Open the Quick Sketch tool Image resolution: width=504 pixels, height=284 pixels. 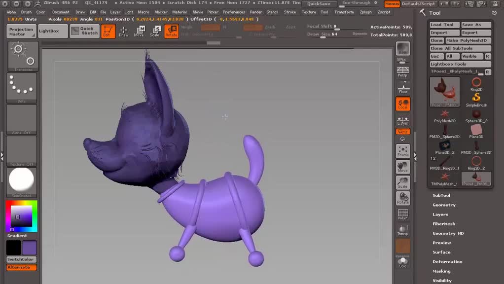pyautogui.click(x=85, y=31)
